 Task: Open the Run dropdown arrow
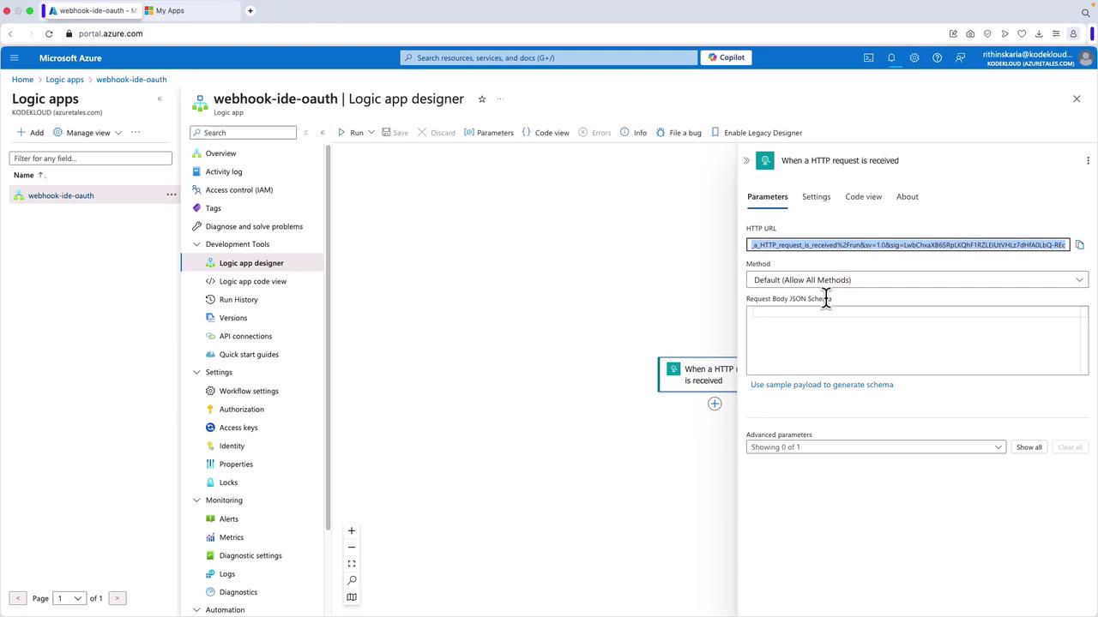tap(371, 133)
